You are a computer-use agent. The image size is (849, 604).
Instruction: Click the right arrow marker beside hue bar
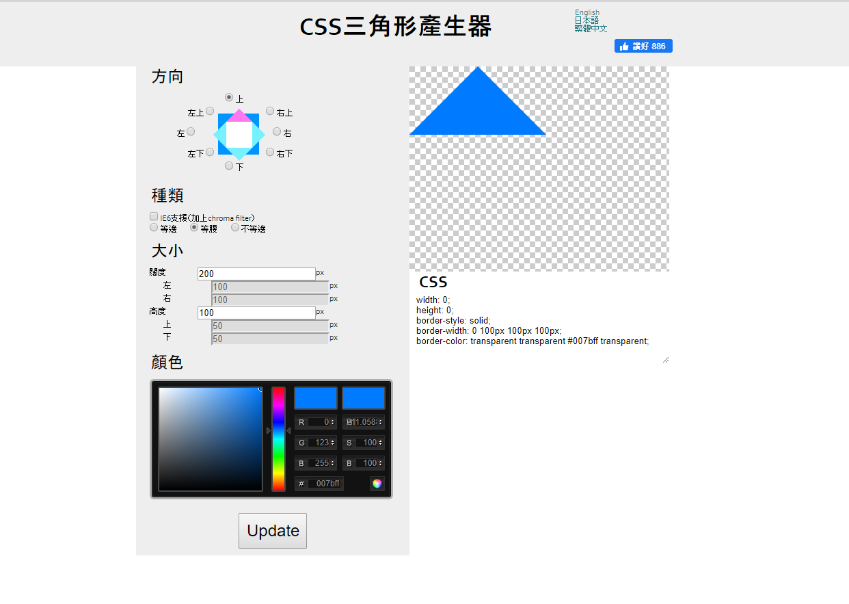pos(288,430)
